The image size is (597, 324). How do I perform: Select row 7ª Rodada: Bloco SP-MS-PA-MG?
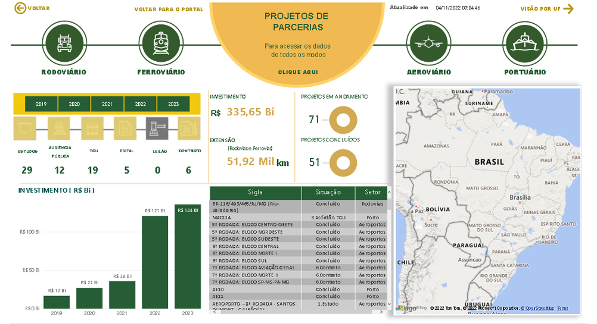298,282
